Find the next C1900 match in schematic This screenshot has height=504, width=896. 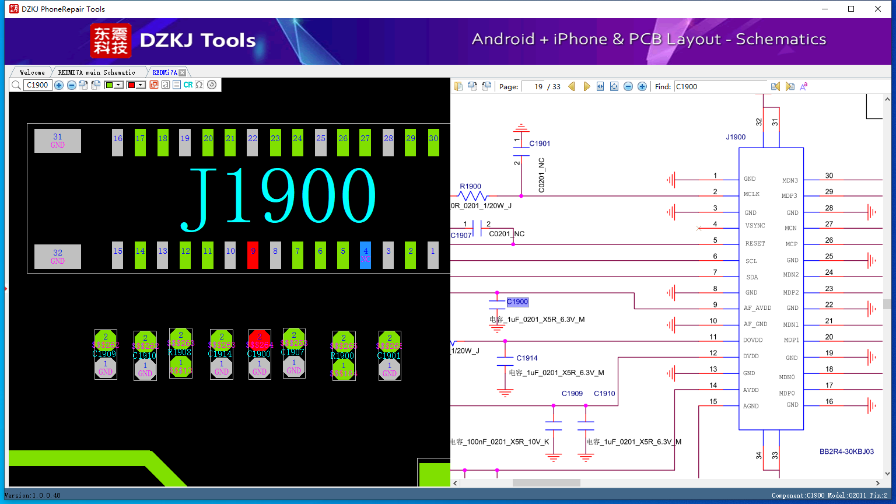tap(790, 86)
